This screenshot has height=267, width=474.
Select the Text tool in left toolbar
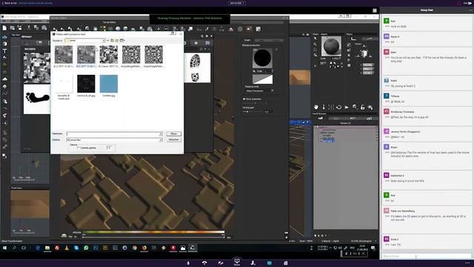pos(5,51)
